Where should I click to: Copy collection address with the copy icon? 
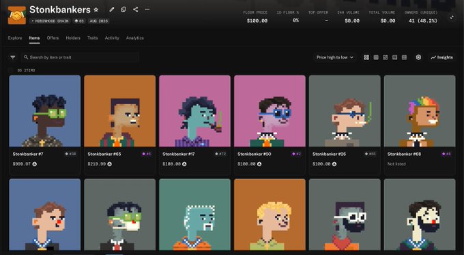tap(124, 10)
